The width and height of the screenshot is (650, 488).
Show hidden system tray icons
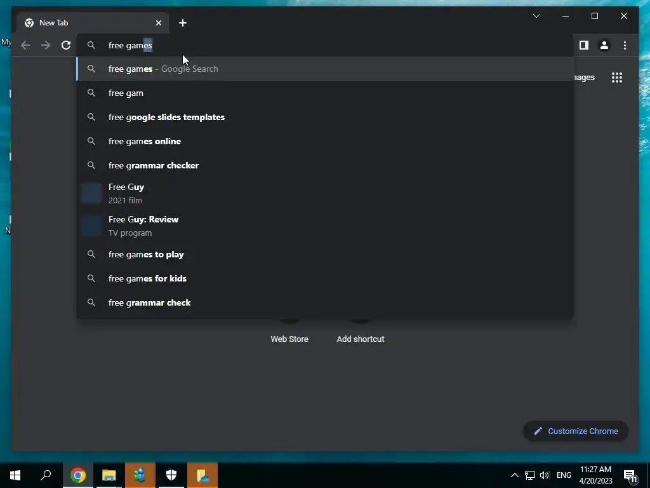[x=514, y=475]
